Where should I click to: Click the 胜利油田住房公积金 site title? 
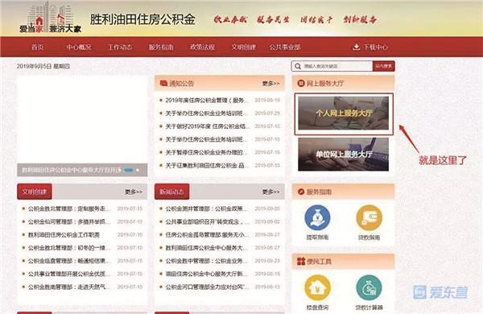click(x=142, y=19)
